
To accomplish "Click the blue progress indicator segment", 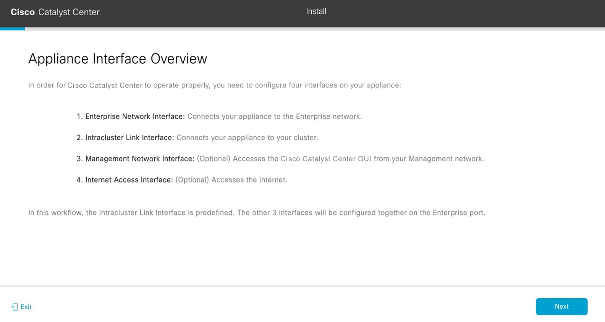I will [x=12, y=29].
